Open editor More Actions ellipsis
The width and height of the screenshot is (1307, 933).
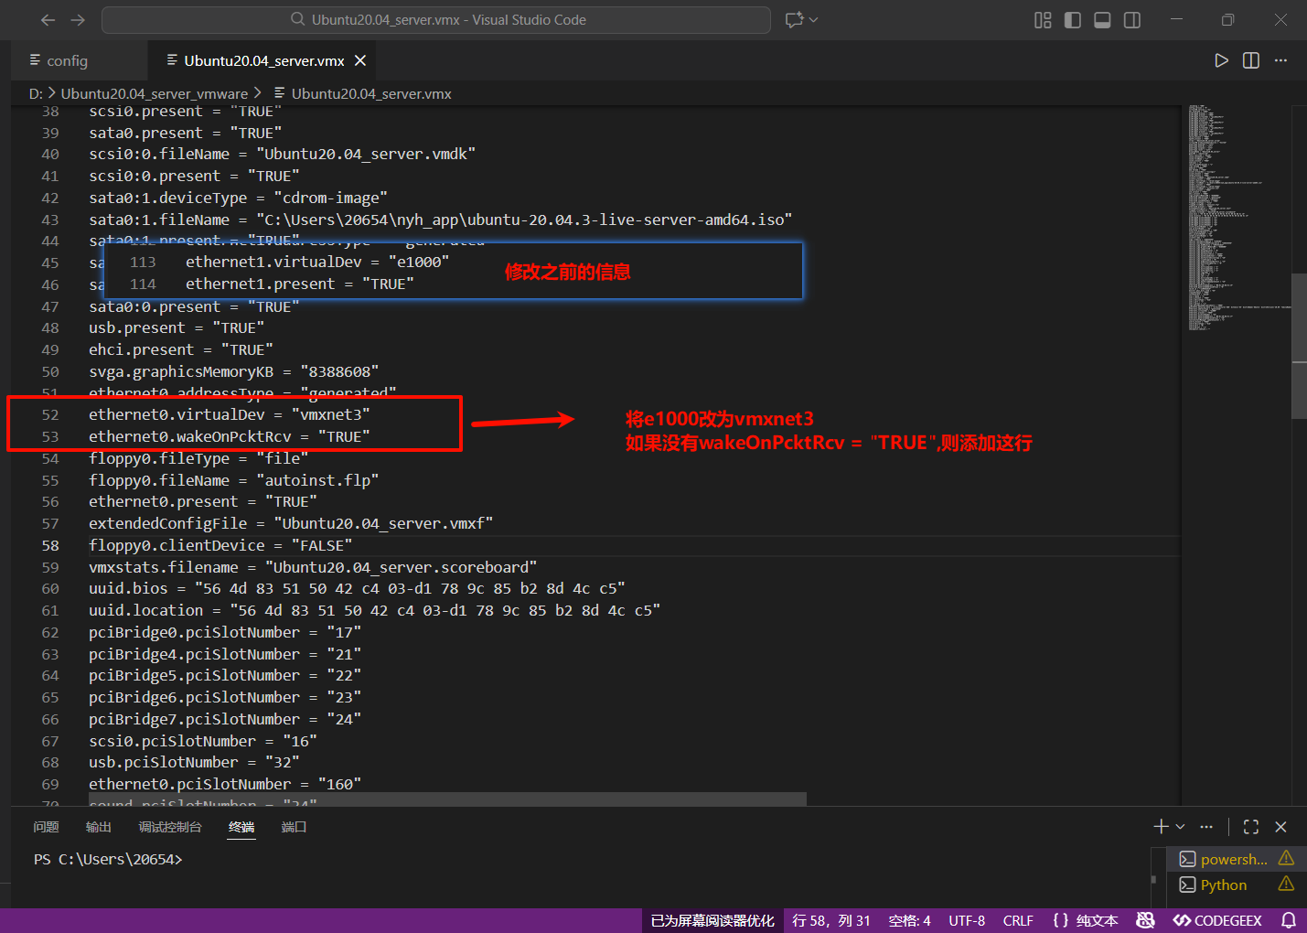pyautogui.click(x=1280, y=60)
